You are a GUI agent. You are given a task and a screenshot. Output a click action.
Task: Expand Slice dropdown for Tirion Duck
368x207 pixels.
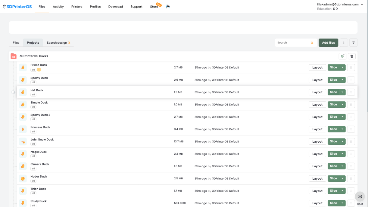coord(342,191)
